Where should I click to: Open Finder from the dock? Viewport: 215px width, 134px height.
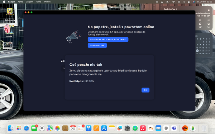[x=11, y=128]
